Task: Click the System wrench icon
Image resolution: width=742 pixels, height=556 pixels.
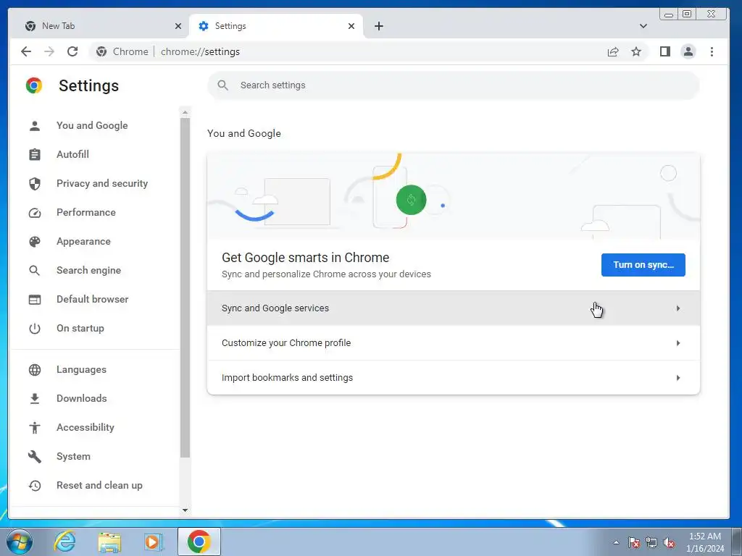Action: click(35, 457)
